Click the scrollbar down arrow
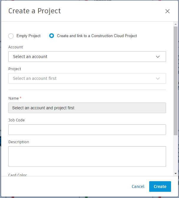 pyautogui.click(x=176, y=174)
